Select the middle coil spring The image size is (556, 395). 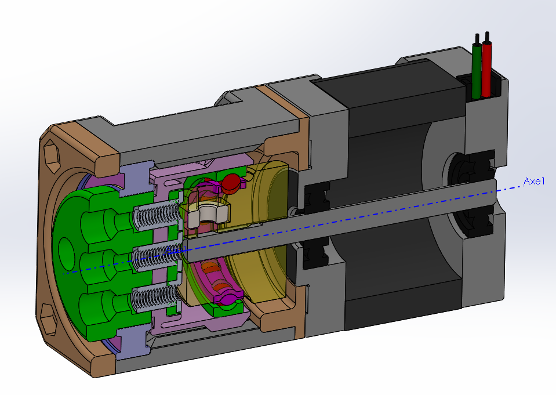pyautogui.click(x=158, y=256)
